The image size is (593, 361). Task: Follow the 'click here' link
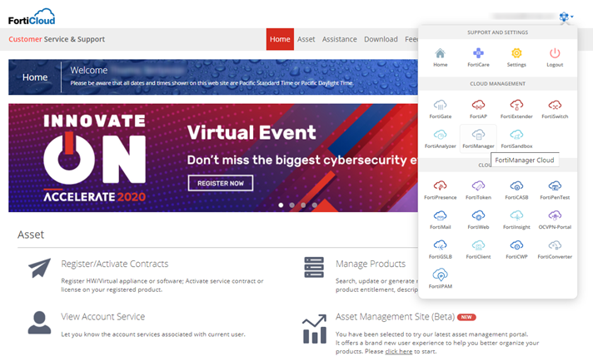[x=397, y=351]
